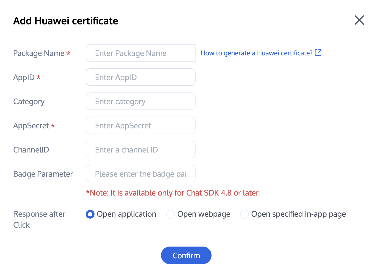Close the Add Huawei certificate dialog

(359, 20)
